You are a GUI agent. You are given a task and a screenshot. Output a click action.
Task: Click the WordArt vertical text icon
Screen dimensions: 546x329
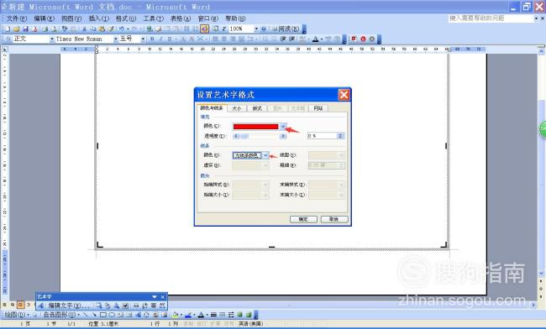tap(144, 305)
